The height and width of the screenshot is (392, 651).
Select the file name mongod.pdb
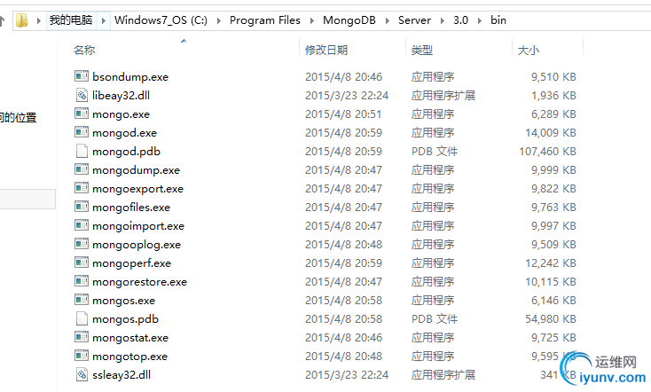coord(126,152)
